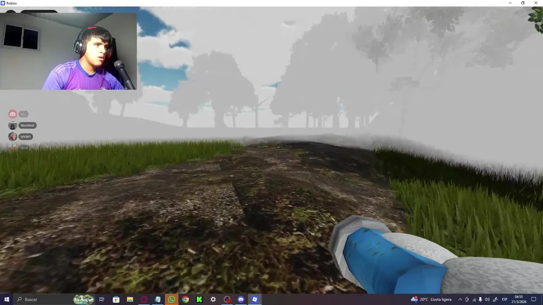Open the weather widget showing Lluvia ligera
This screenshot has width=543, height=305.
tap(431, 299)
